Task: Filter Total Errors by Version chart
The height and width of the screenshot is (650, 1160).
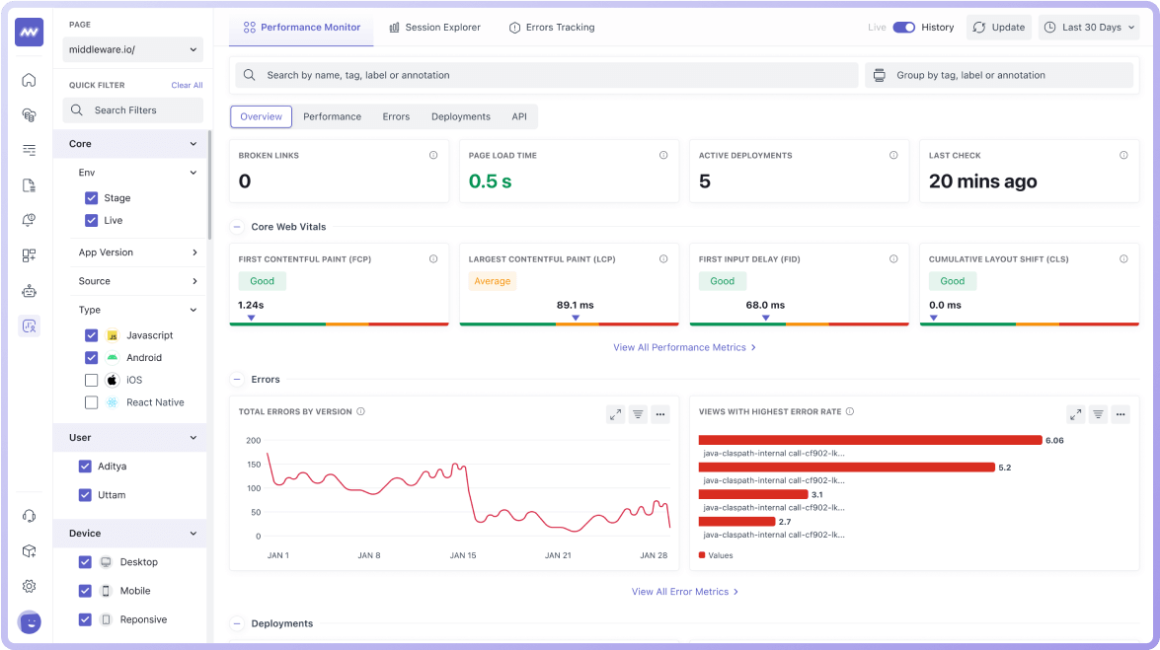Action: pyautogui.click(x=638, y=415)
